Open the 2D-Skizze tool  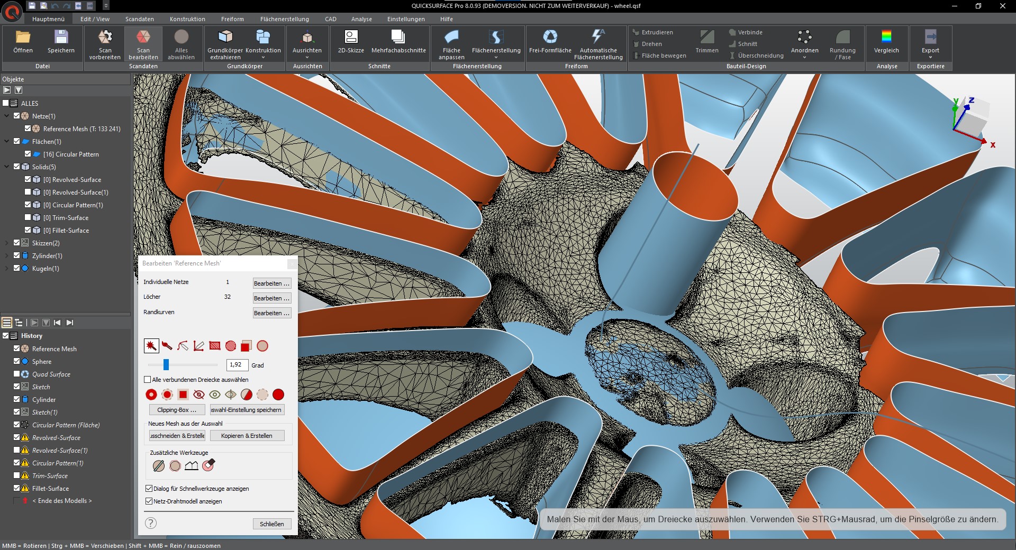click(351, 36)
